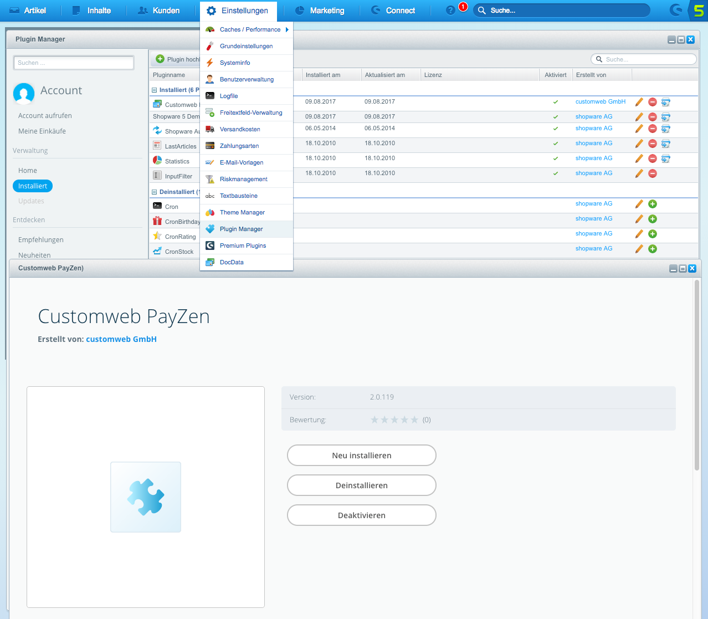Screen dimensions: 708x619
Task: Uninstall the customweb GmbH row plugin
Action: point(653,102)
